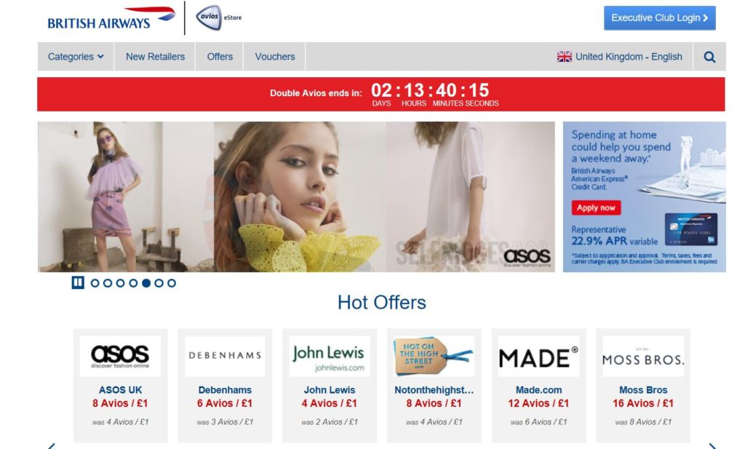Expand the Categories dropdown menu
Screen dimensions: 745x449
[x=76, y=57]
